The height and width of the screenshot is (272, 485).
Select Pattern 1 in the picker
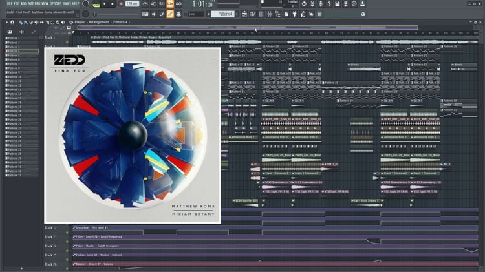tap(21, 38)
